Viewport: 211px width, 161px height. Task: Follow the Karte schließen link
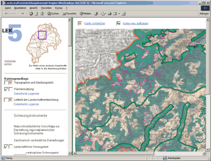pyautogui.click(x=95, y=24)
